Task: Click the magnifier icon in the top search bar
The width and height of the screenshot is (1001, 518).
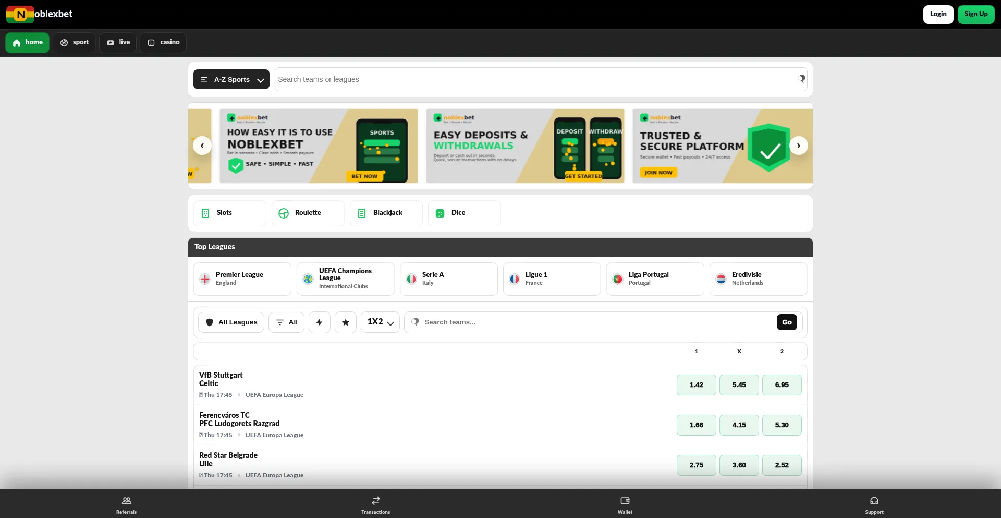Action: tap(801, 79)
